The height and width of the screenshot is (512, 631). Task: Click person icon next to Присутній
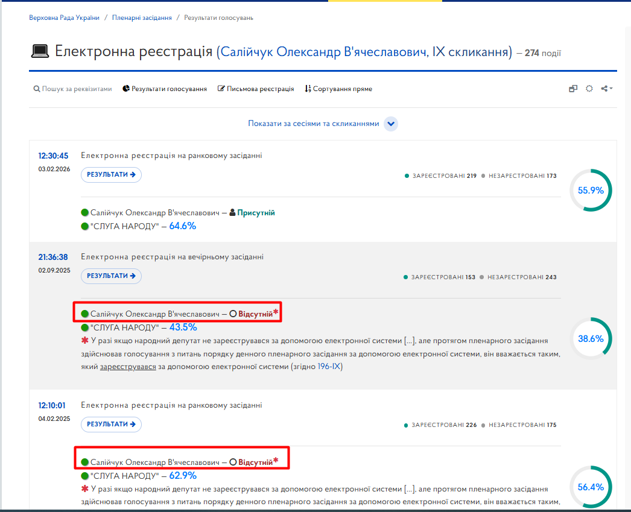click(232, 213)
